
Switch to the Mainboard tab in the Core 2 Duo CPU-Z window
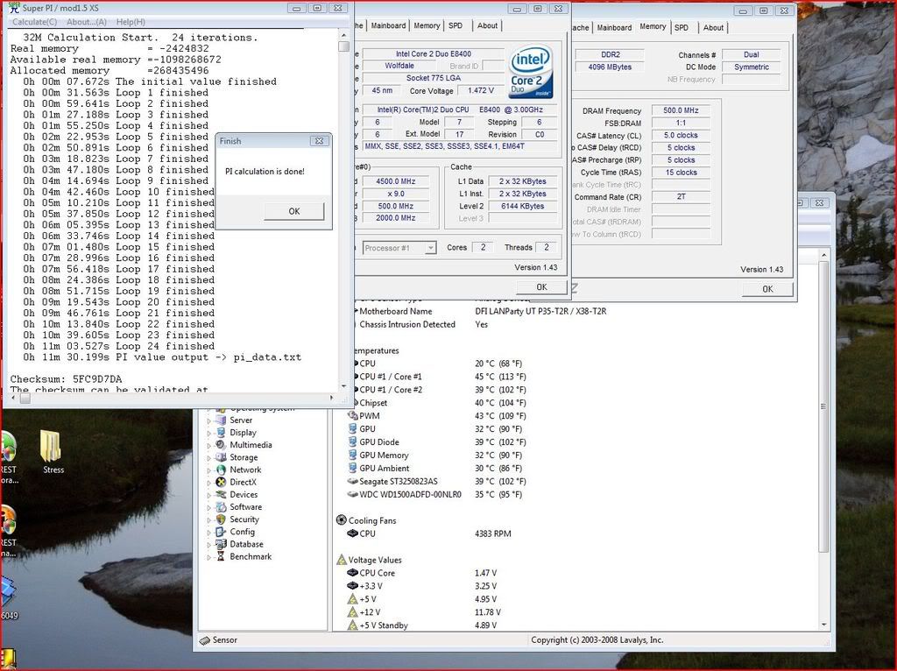(388, 25)
